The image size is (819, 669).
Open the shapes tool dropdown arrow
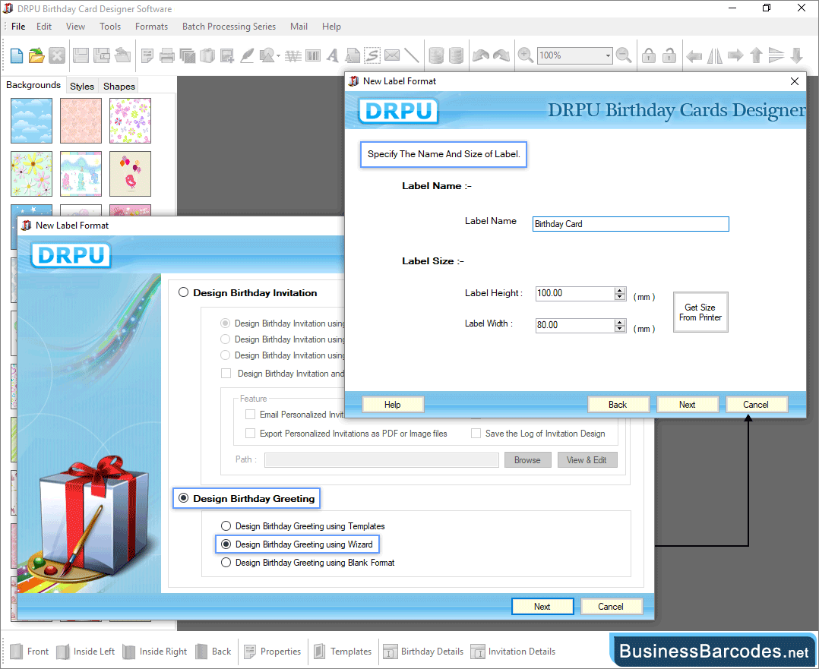pyautogui.click(x=278, y=56)
